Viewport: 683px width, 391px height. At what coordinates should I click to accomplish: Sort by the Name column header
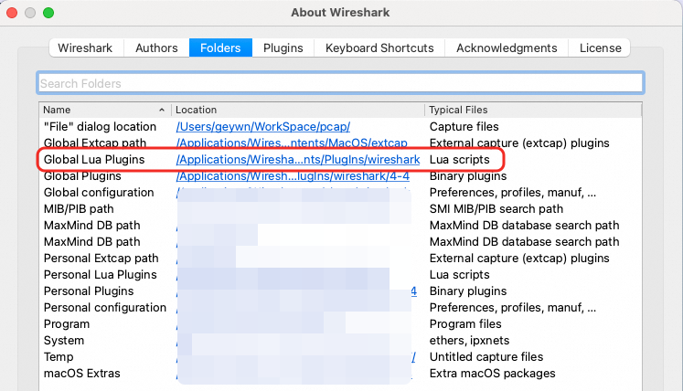tap(104, 110)
